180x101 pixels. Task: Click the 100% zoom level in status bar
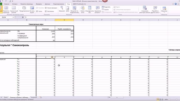coord(166,99)
